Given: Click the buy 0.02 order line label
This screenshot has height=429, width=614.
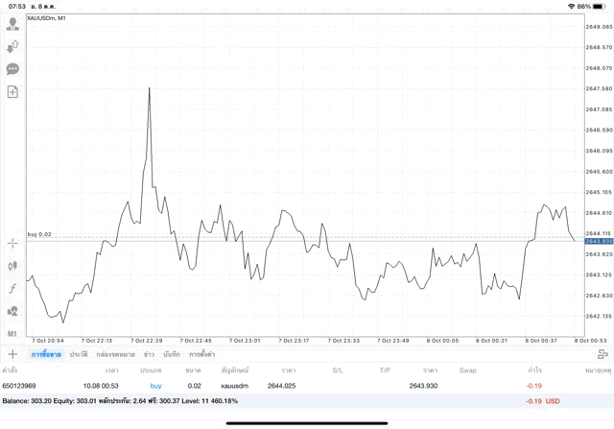Looking at the screenshot, I should coord(39,234).
